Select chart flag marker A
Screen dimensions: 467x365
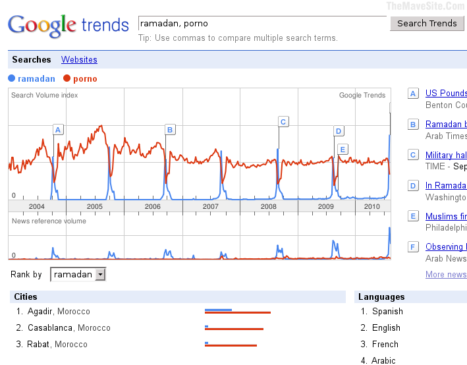(x=58, y=130)
